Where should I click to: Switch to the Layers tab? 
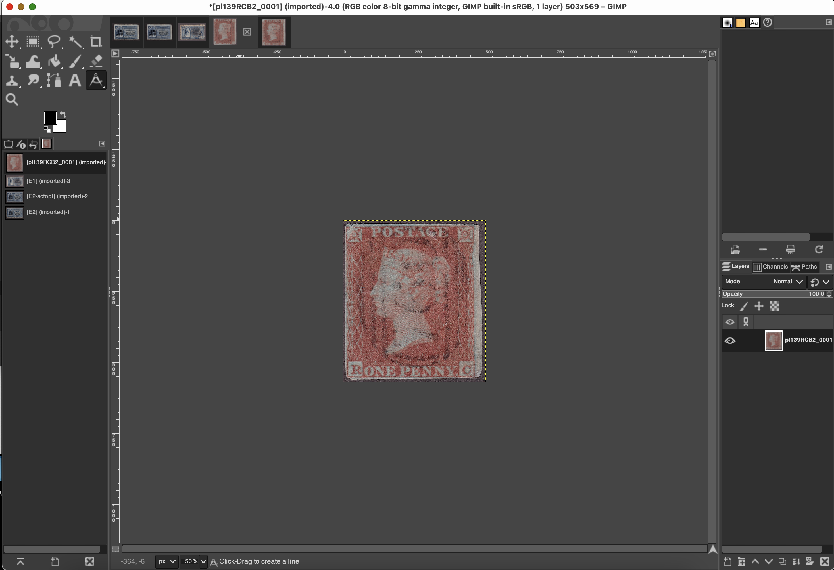(x=736, y=267)
